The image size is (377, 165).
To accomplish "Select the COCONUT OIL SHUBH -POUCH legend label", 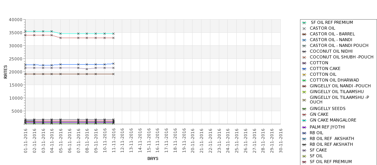I will tap(341, 57).
